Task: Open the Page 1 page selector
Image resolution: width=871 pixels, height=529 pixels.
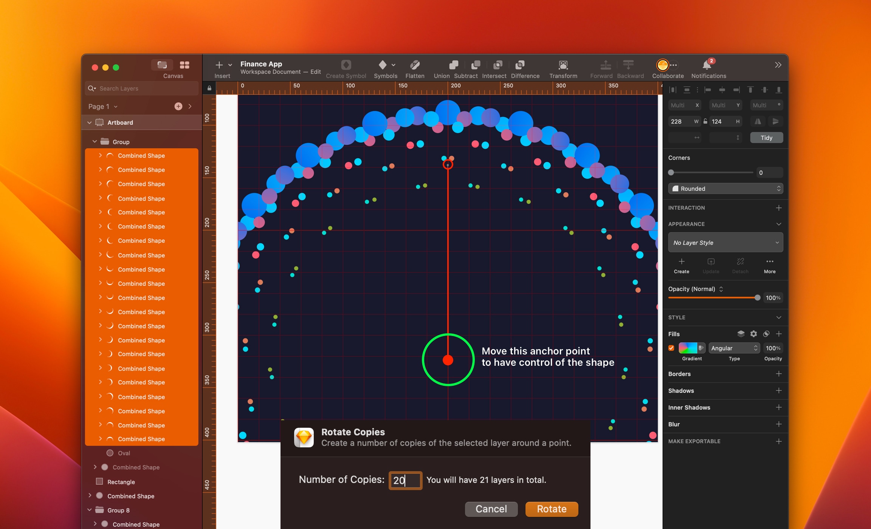Action: [x=101, y=106]
